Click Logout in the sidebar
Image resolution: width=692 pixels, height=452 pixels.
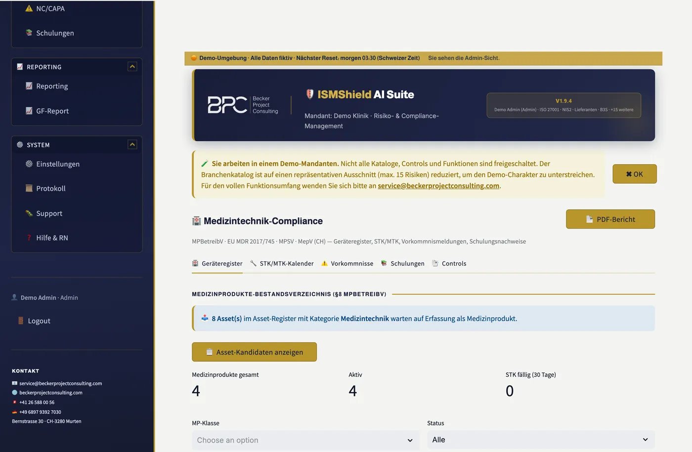(x=39, y=321)
